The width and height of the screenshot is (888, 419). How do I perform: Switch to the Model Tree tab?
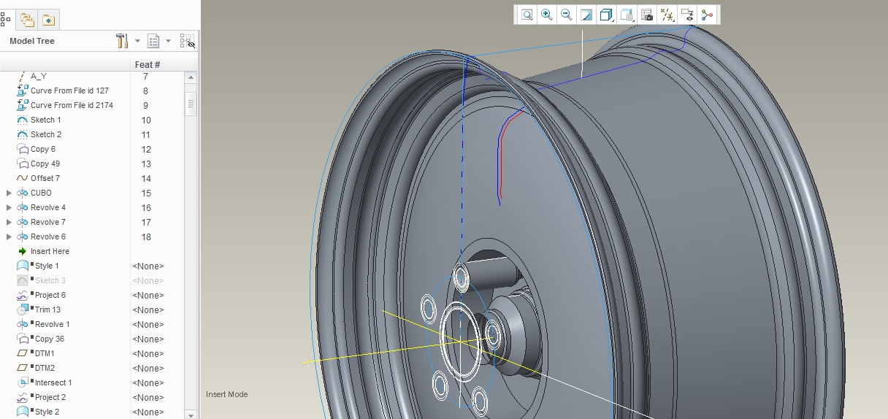(x=7, y=20)
